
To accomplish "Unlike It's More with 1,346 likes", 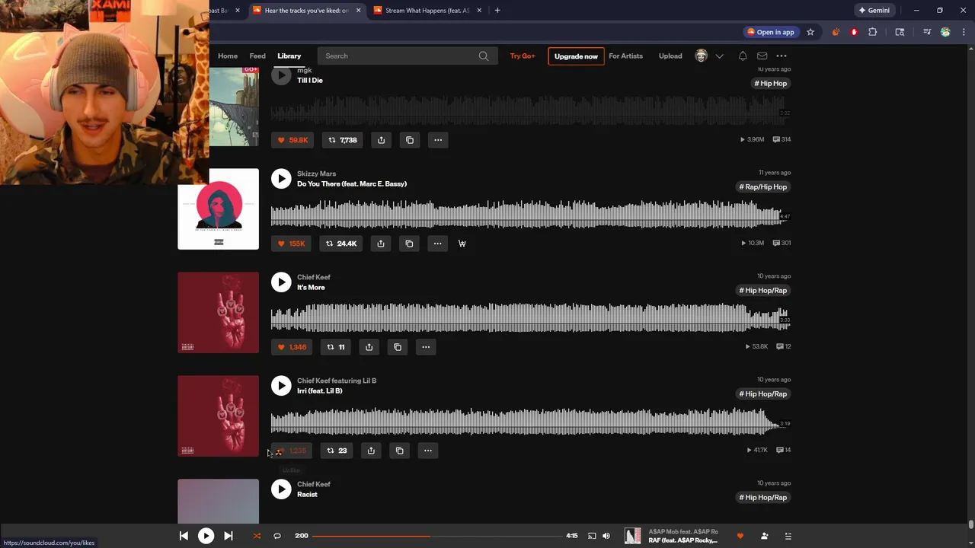I will point(292,347).
